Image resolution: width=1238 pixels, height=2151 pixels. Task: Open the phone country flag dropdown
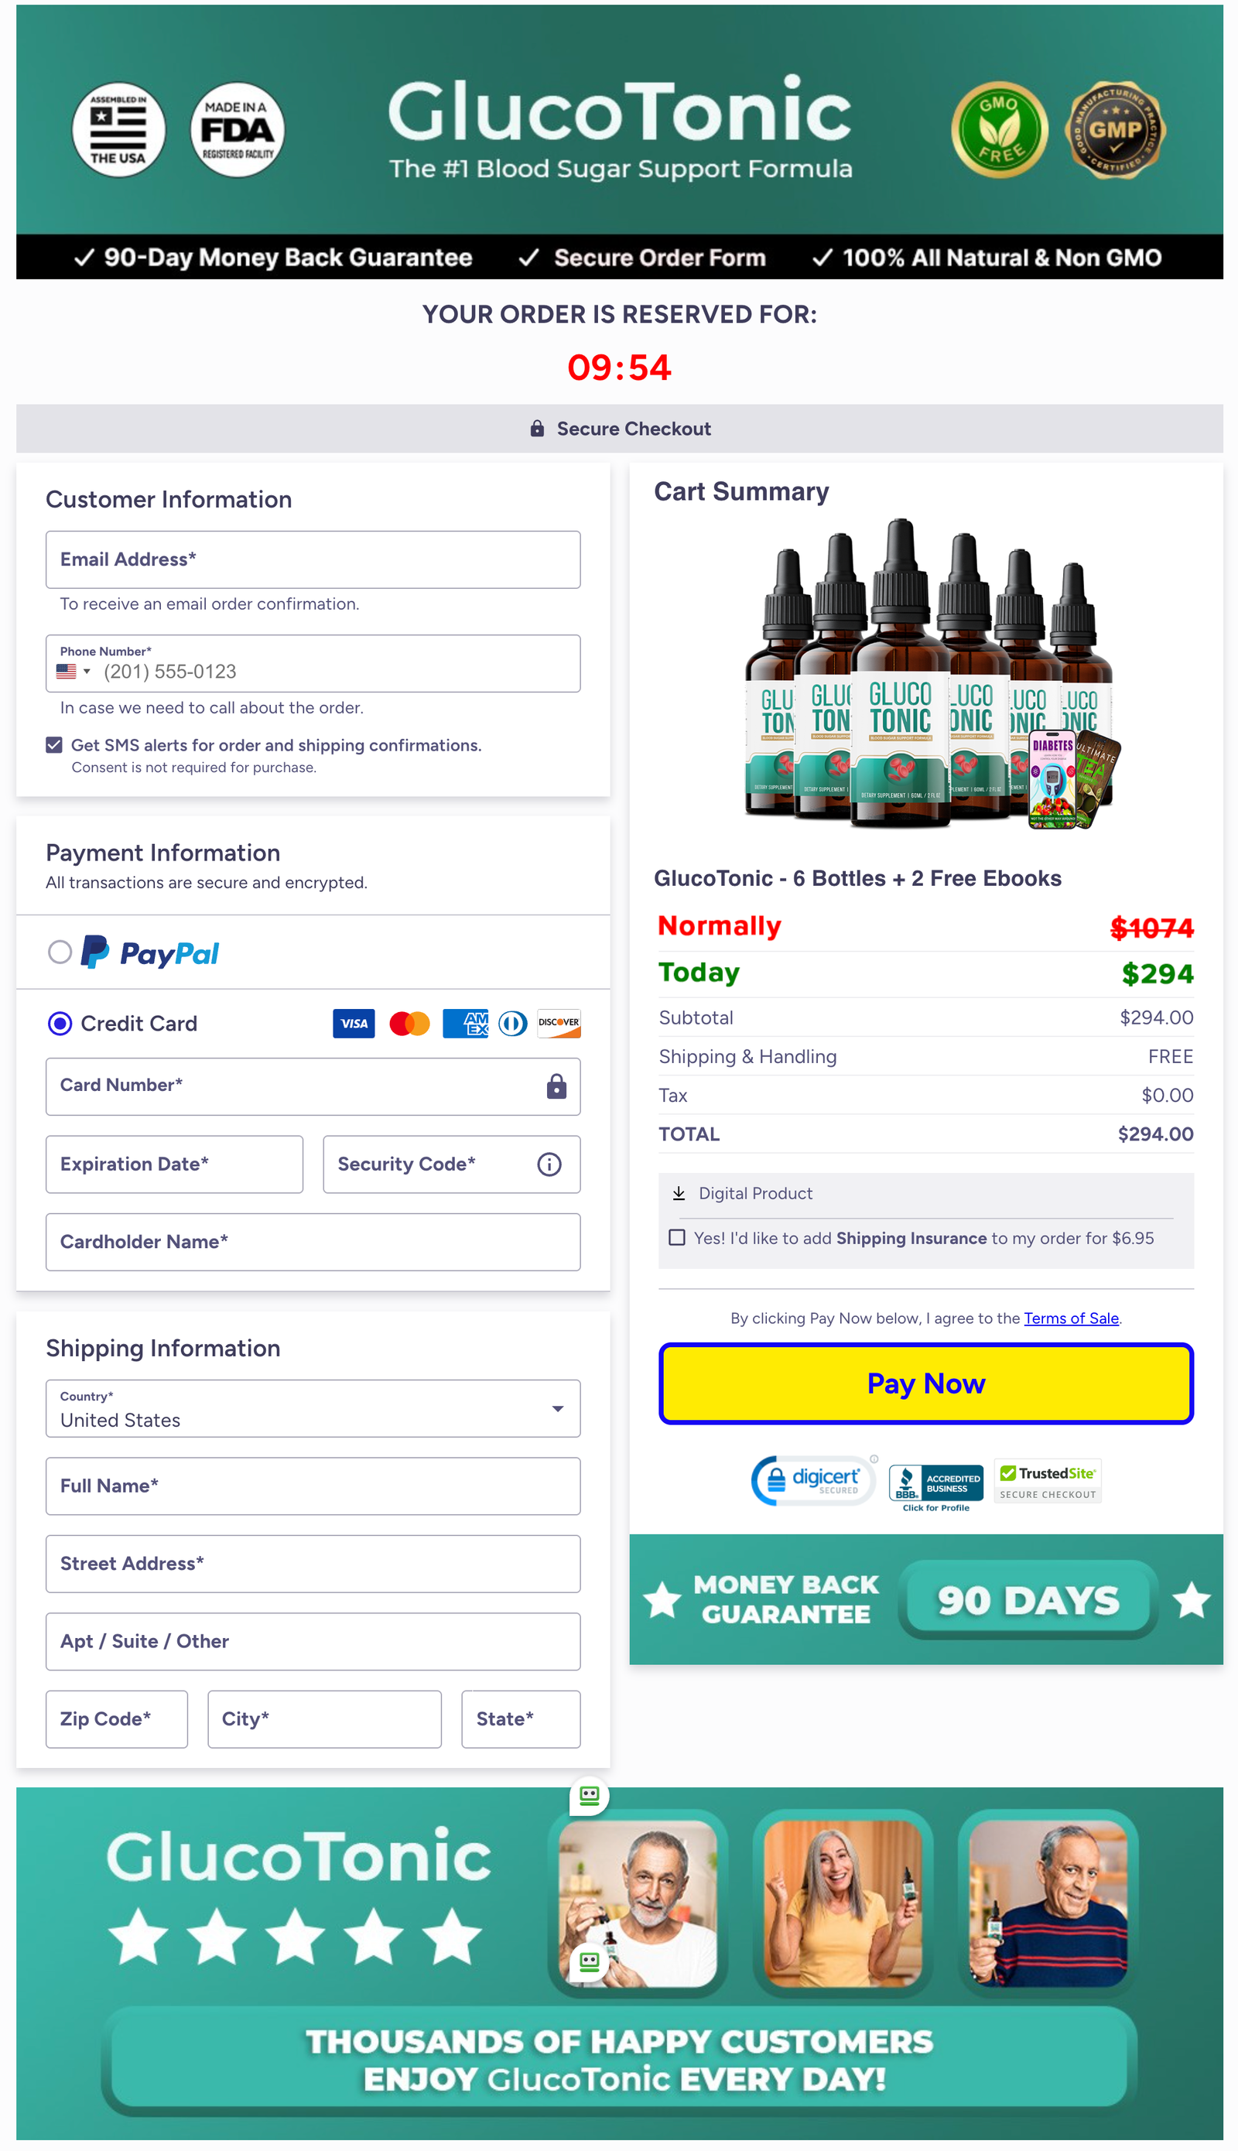tap(74, 672)
